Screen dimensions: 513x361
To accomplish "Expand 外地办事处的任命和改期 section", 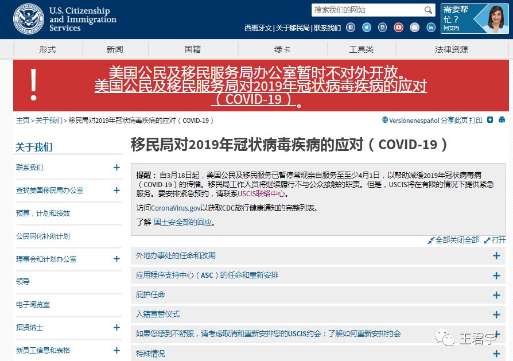I will pyautogui.click(x=318, y=255).
